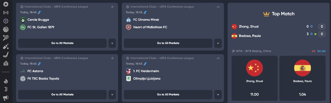Viewport: 331px width, 103px height.
Task: Go to All Markets for Heidenheim match
Action: 168,95
